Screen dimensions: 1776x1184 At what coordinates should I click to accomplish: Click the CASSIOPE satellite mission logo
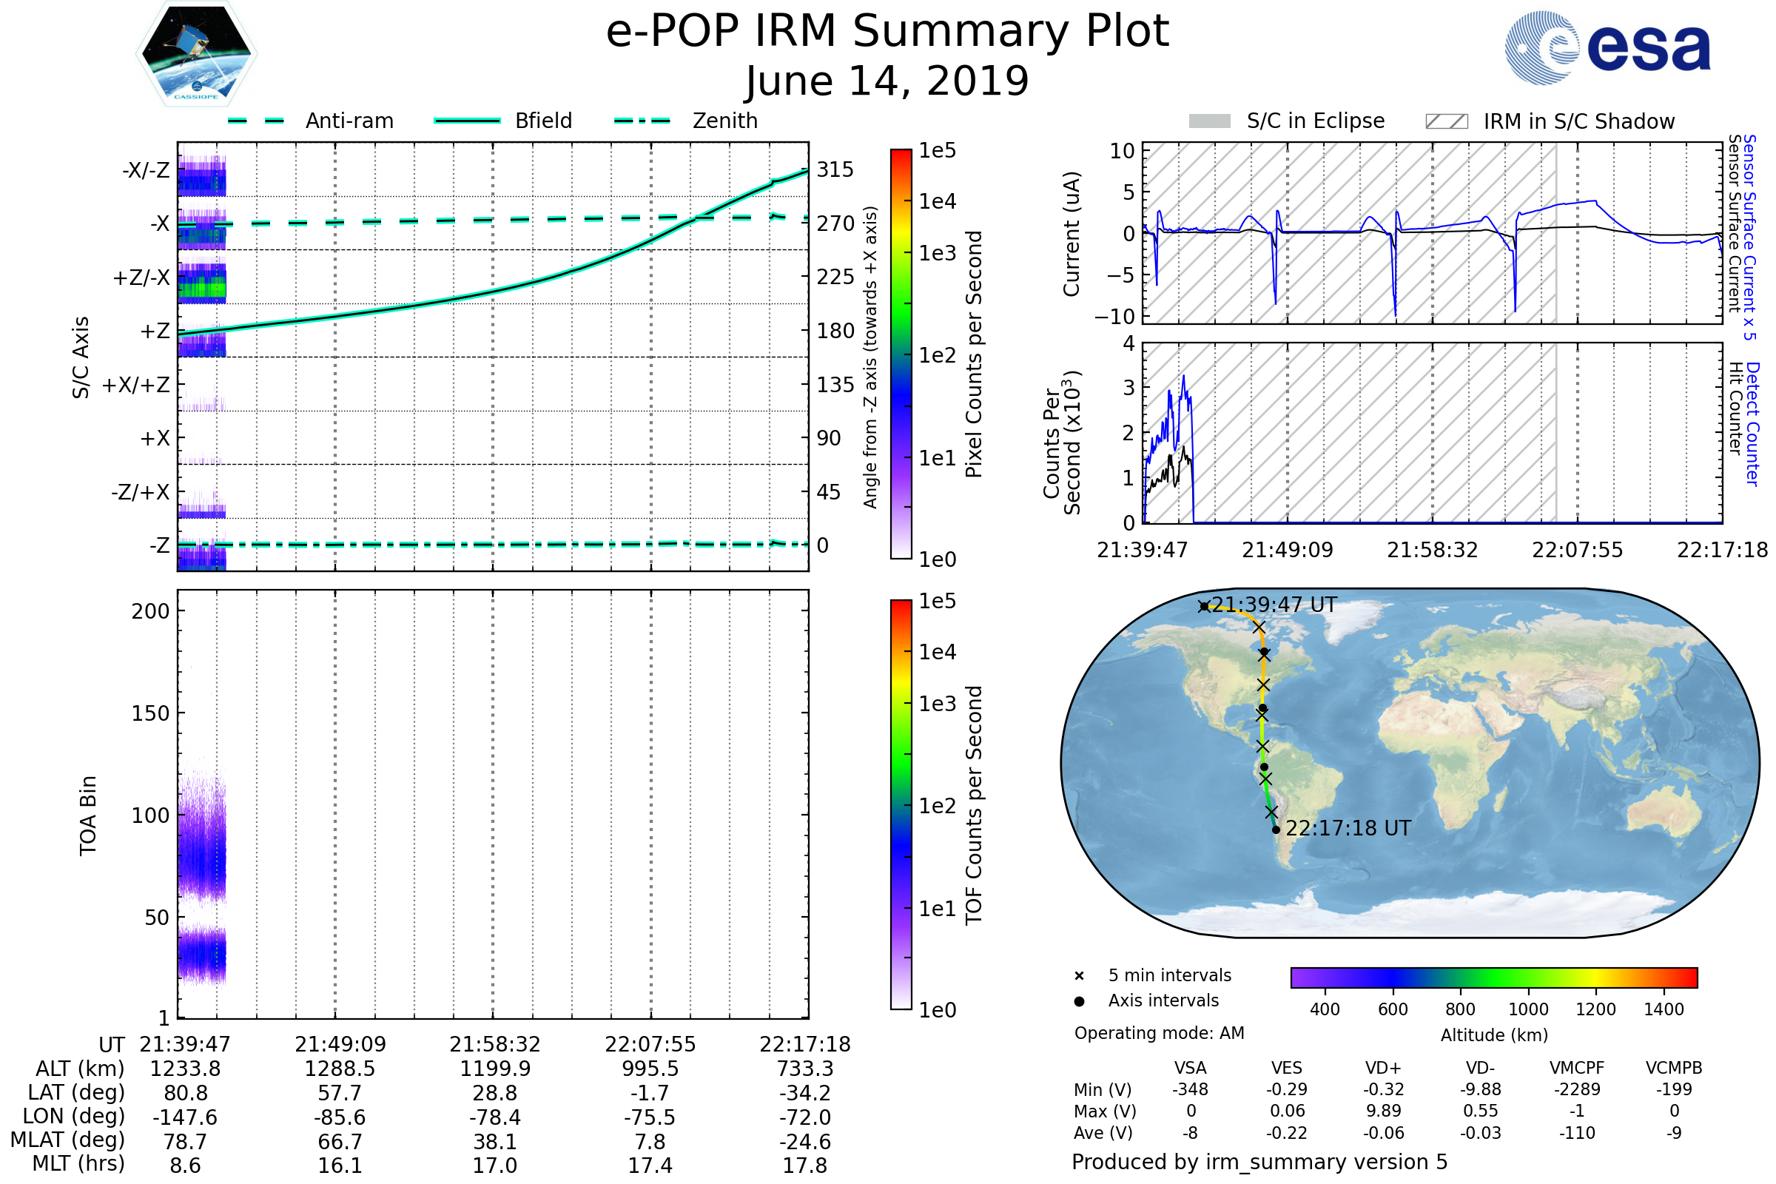(x=196, y=54)
